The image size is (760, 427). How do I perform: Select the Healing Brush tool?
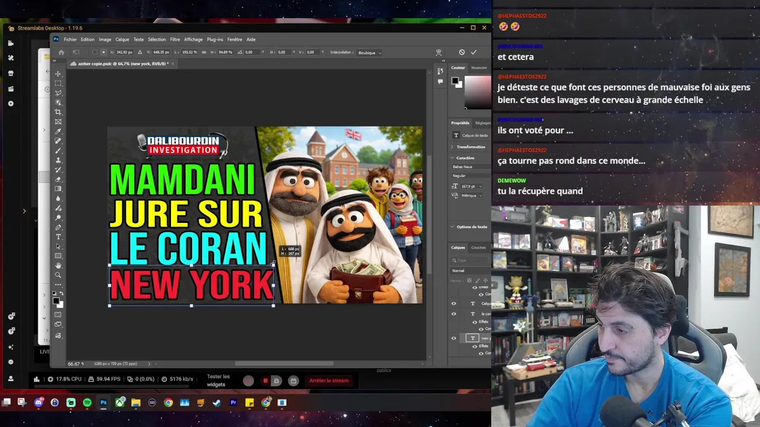click(x=58, y=141)
